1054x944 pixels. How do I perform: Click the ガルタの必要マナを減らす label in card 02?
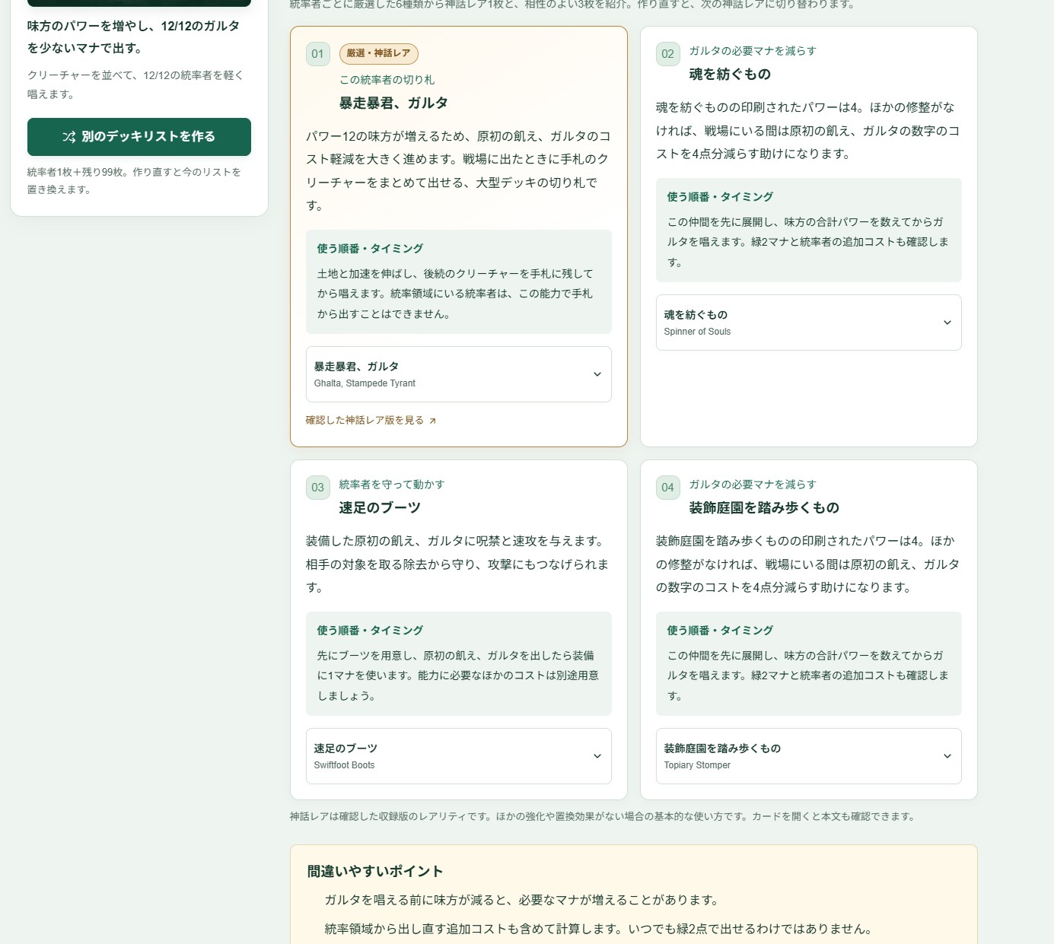753,51
